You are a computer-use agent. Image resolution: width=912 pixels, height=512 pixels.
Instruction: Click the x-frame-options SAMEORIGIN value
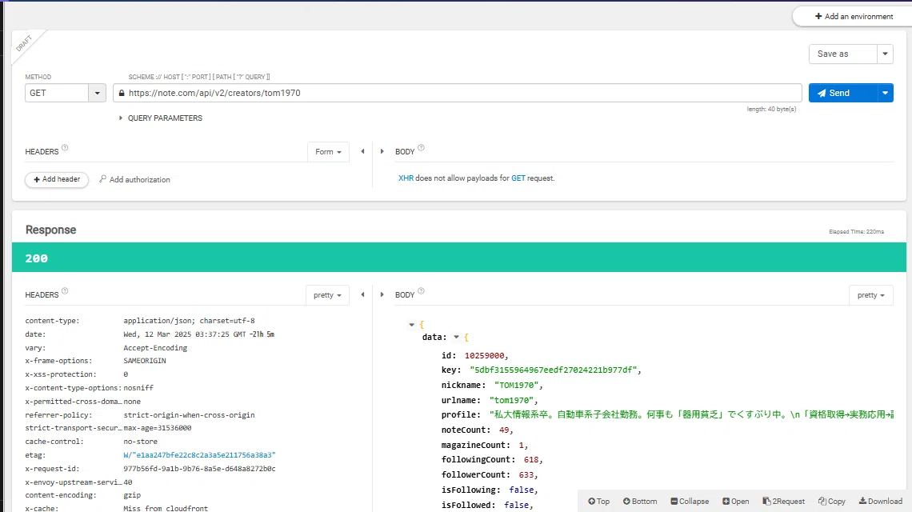[x=145, y=361]
